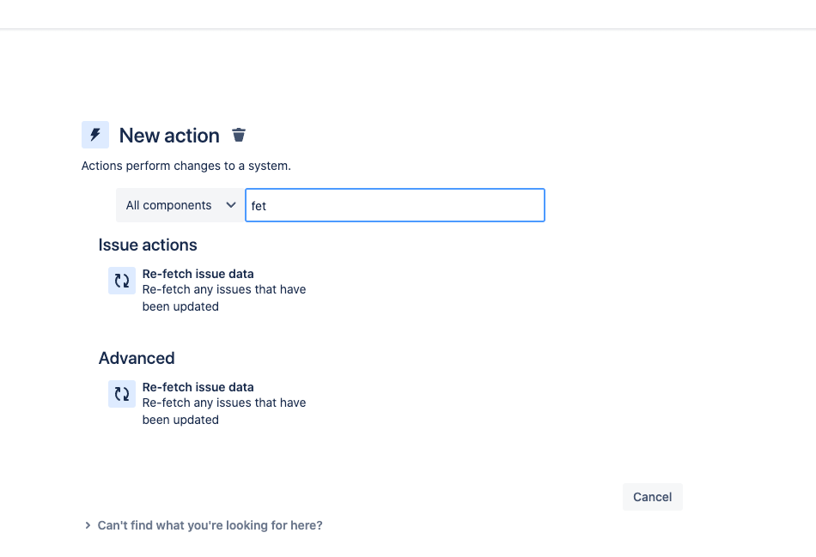Click the chevron arrow beside All components
This screenshot has width=816, height=557.
(x=230, y=206)
